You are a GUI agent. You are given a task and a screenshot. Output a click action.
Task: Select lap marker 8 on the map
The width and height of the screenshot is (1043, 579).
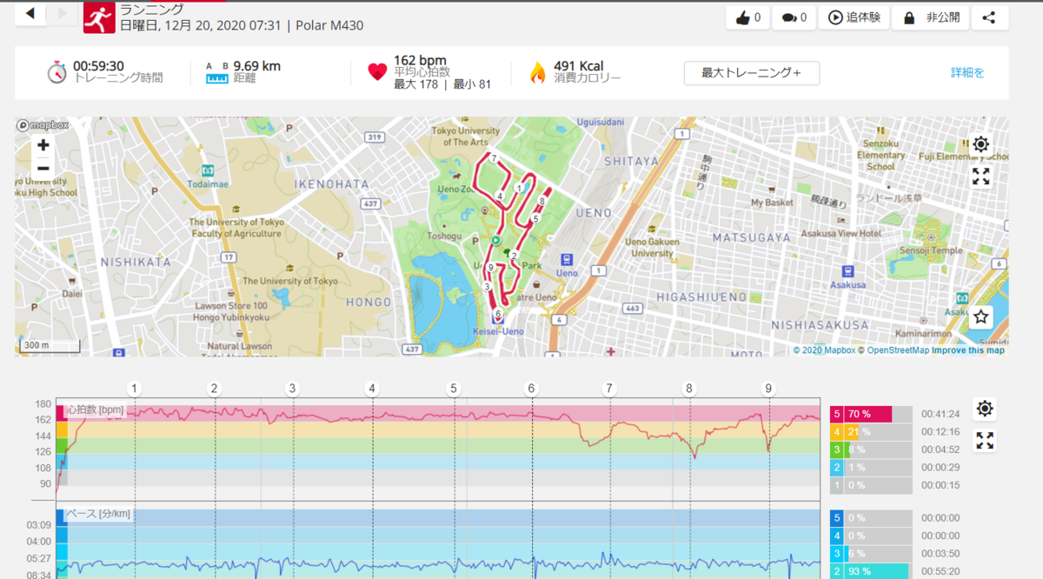(541, 201)
